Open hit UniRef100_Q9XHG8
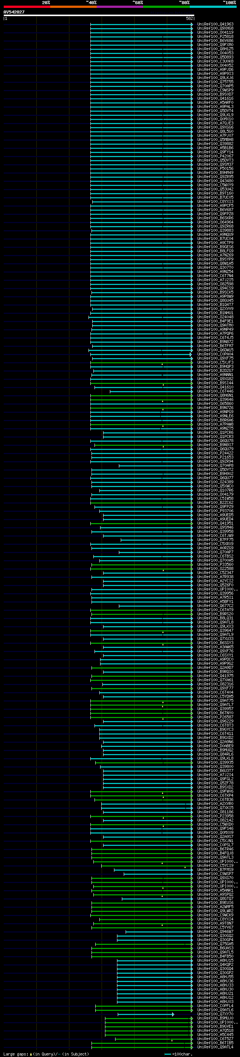Image resolution: width=240 pixels, height=1057 pixels. click(x=215, y=28)
